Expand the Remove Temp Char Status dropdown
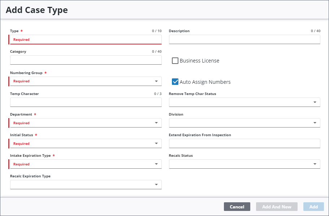The height and width of the screenshot is (216, 329). (x=244, y=102)
